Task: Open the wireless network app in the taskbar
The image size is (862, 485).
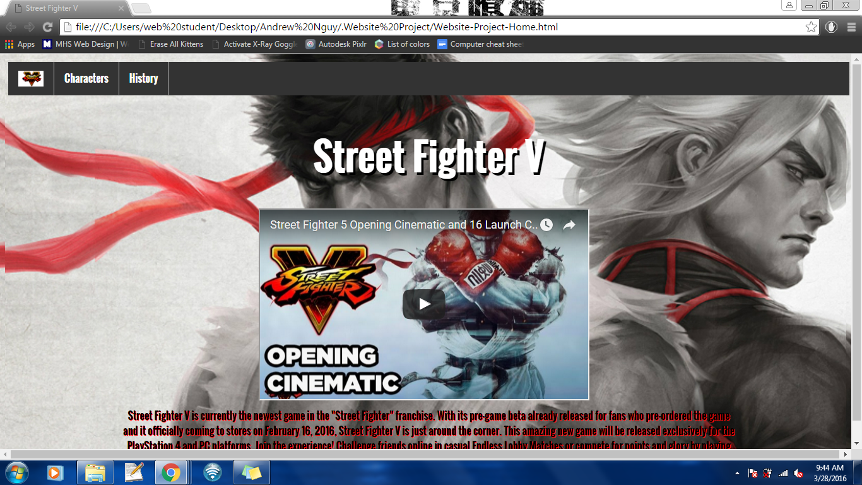Action: (x=213, y=472)
